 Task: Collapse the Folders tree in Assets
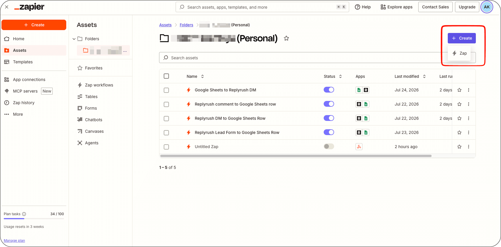click(74, 39)
